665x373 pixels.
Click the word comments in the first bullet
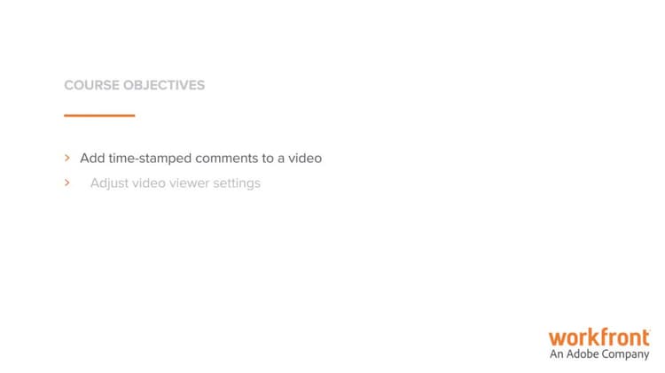226,158
